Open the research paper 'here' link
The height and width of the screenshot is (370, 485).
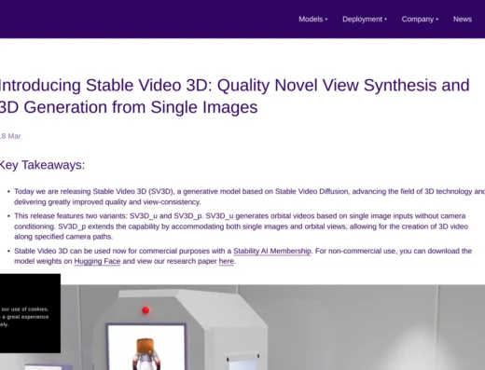[x=226, y=261]
